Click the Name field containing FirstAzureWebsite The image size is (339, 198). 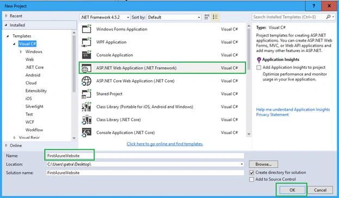[x=145, y=156]
